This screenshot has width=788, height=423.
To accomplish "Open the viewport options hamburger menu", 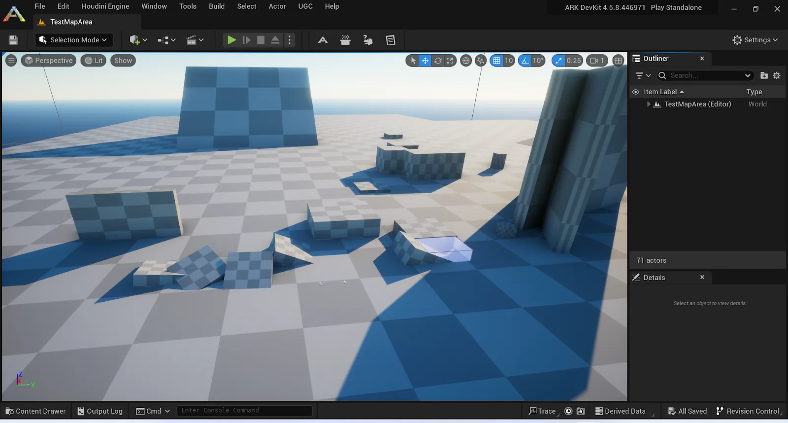I will click(11, 61).
